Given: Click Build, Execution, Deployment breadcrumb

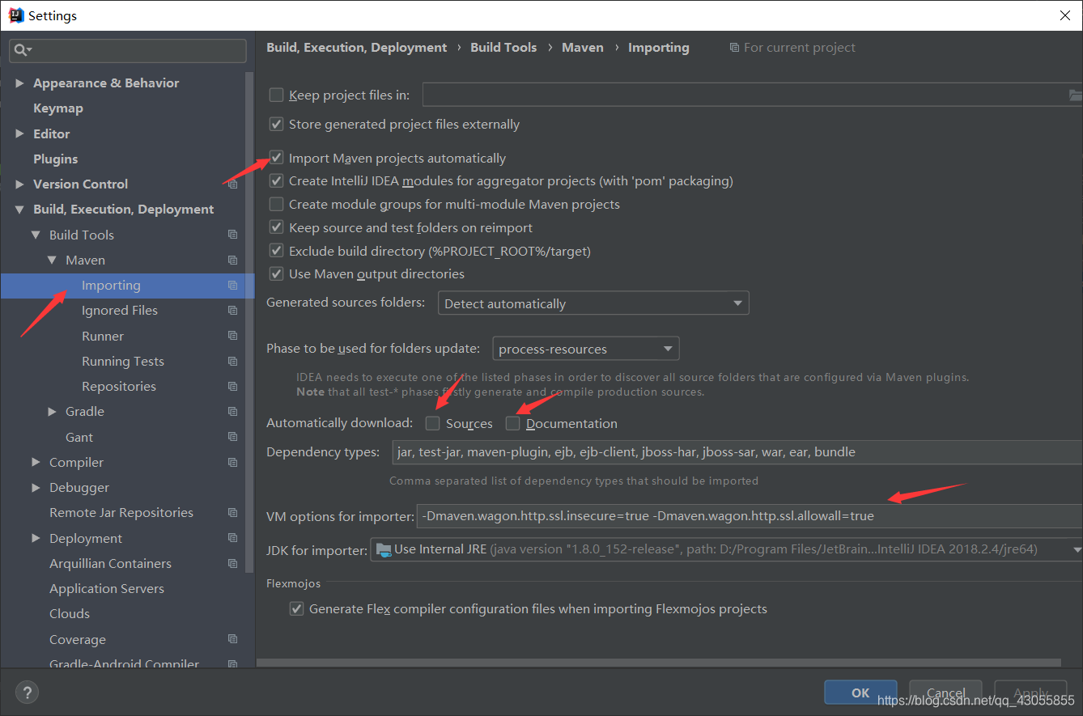Looking at the screenshot, I should tap(357, 48).
